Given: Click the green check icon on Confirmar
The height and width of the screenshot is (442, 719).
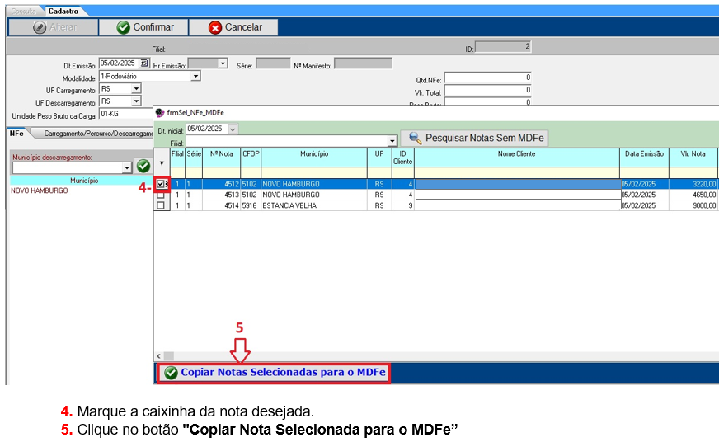Looking at the screenshot, I should click(x=123, y=27).
